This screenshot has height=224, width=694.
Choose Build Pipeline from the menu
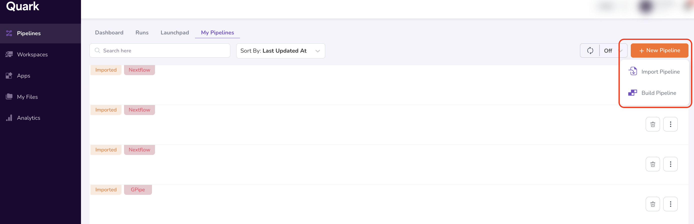click(x=658, y=93)
